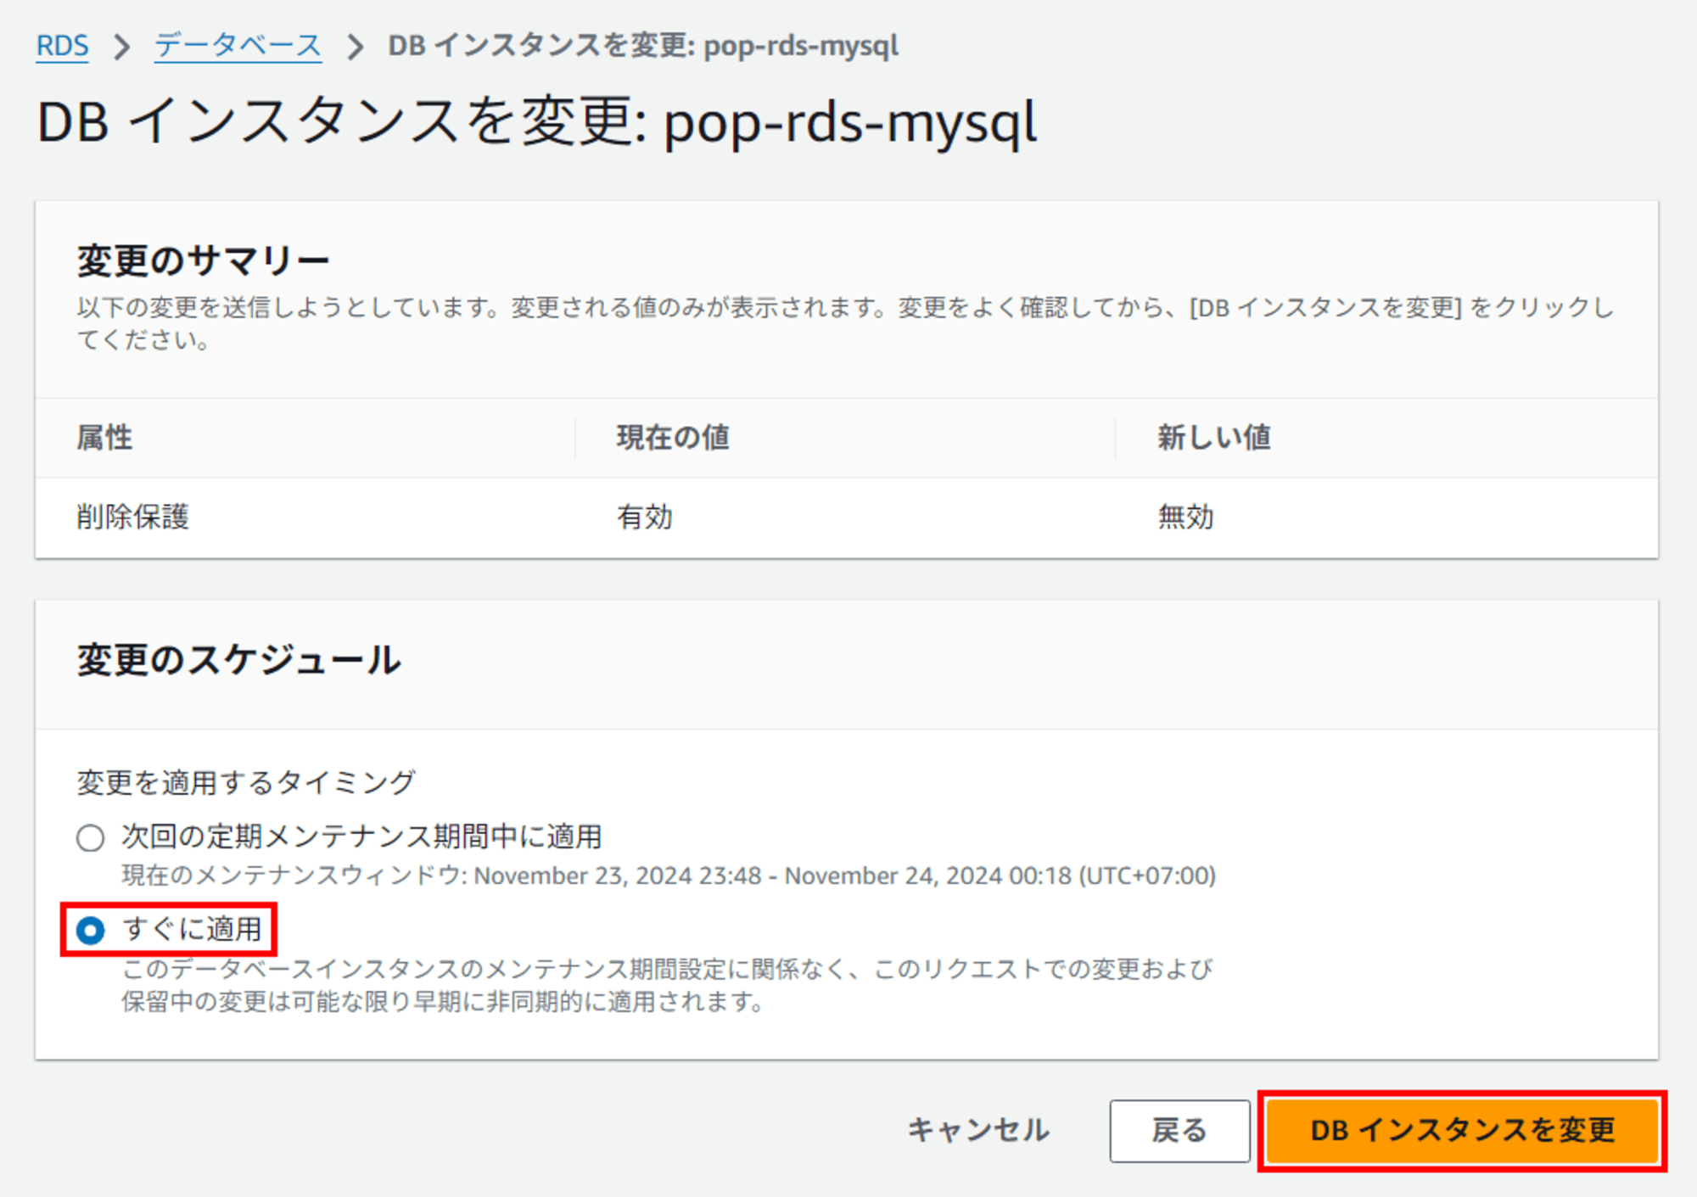Screen dimensions: 1697x1197
Task: Click the summary description starting 以下の変更を送信
Action: (x=845, y=322)
